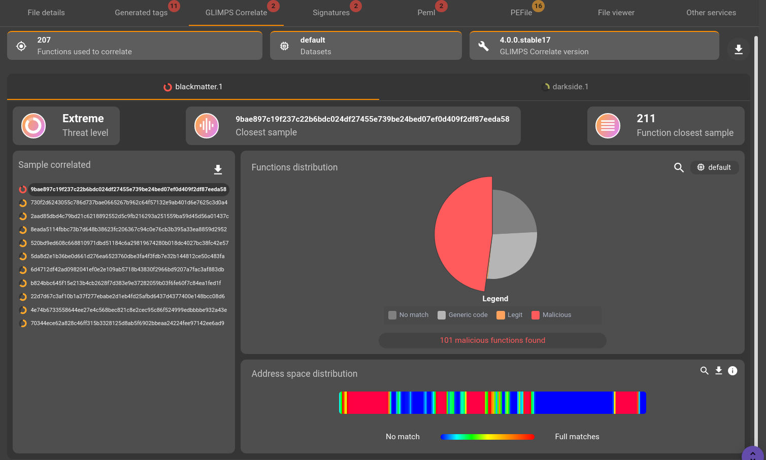Screen dimensions: 766x460
Task: Toggle the Malicious legend swatch
Action: 536,315
